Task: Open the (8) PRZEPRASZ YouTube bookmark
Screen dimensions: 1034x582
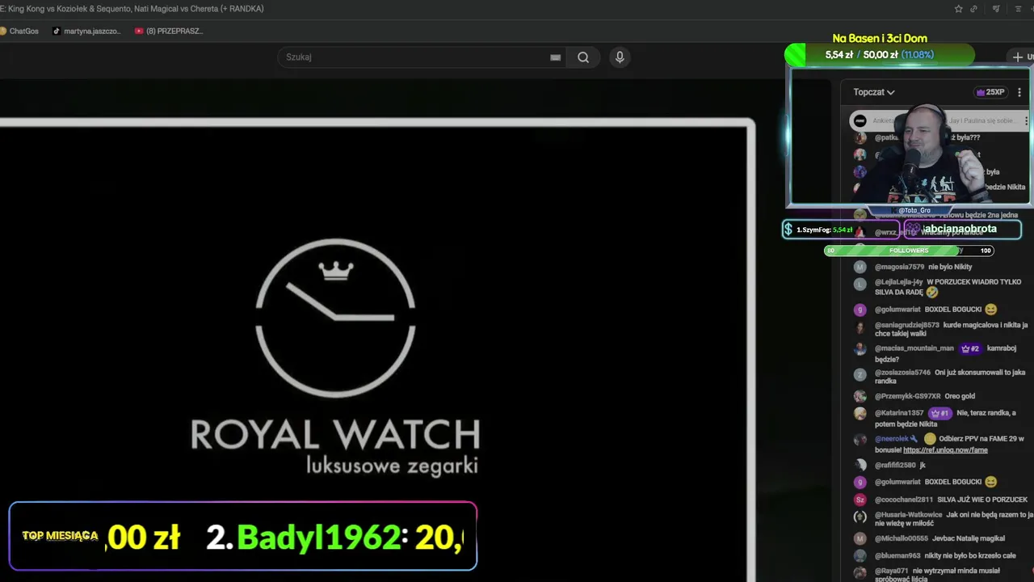Action: (169, 31)
